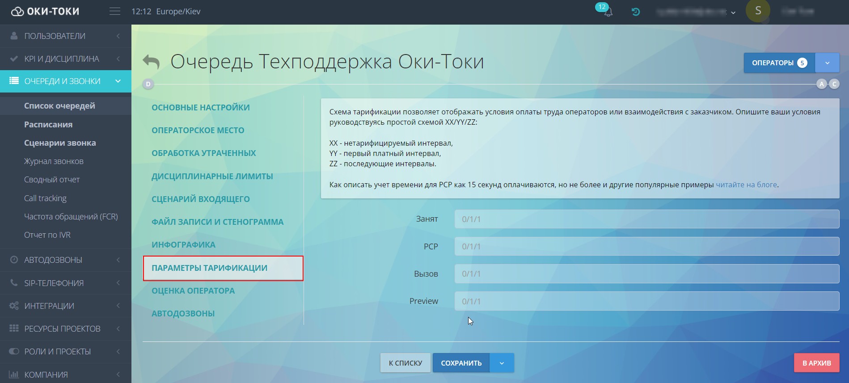Click the Oki-Toki cloud logo

(45, 12)
